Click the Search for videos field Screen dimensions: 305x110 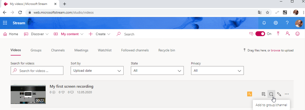(x=37, y=71)
